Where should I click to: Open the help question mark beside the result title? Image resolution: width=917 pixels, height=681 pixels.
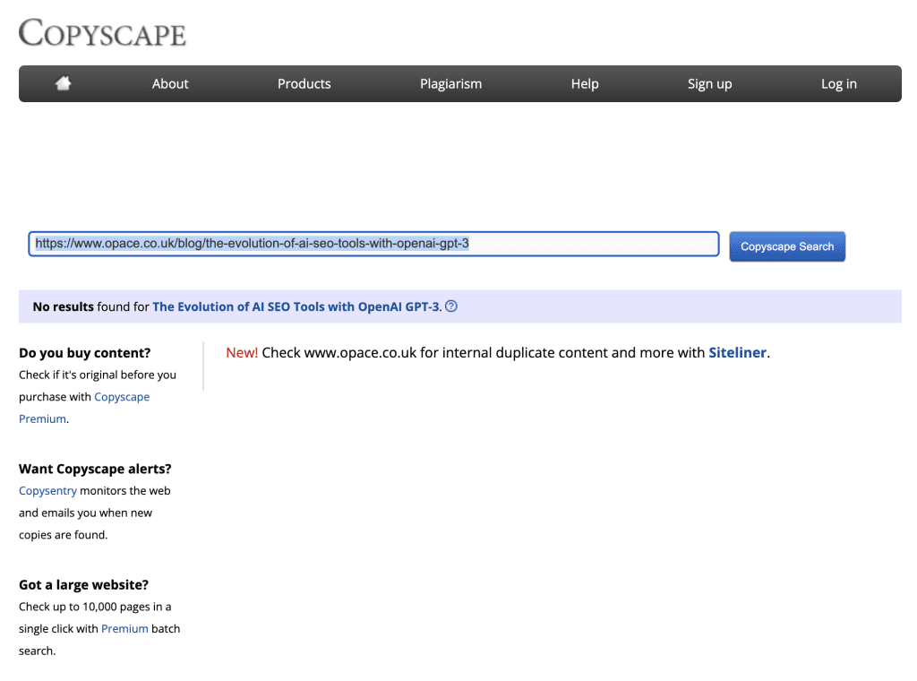click(450, 306)
